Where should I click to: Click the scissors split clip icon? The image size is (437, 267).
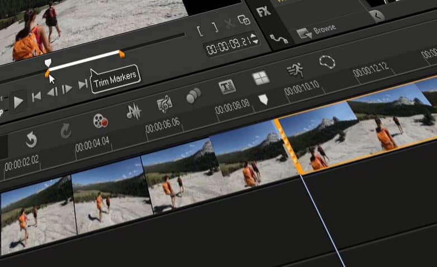[x=229, y=23]
